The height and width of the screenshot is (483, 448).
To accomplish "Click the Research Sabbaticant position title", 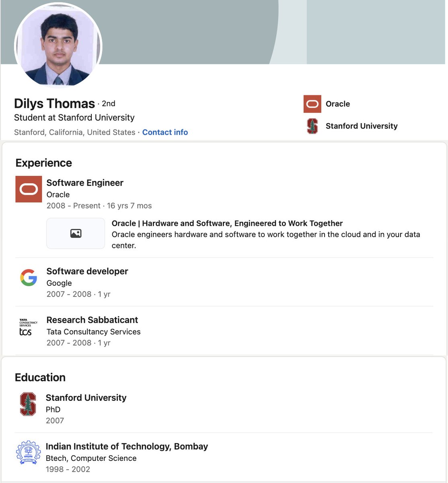I will [x=92, y=320].
